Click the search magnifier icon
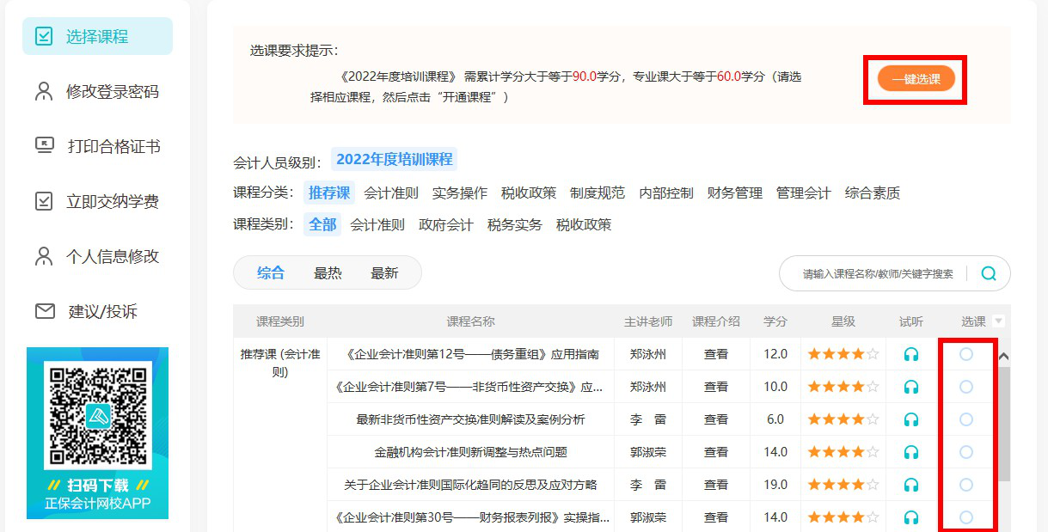Viewport: 1048px width, 532px height. [989, 272]
